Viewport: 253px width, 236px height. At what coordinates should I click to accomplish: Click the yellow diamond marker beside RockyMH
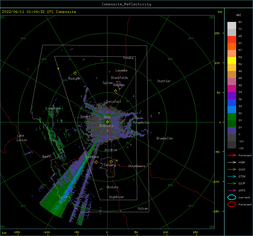pos(75,73)
